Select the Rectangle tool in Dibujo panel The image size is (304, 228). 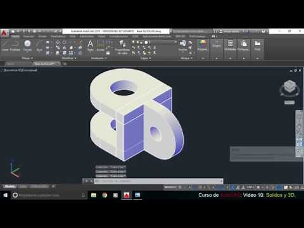pos(47,42)
